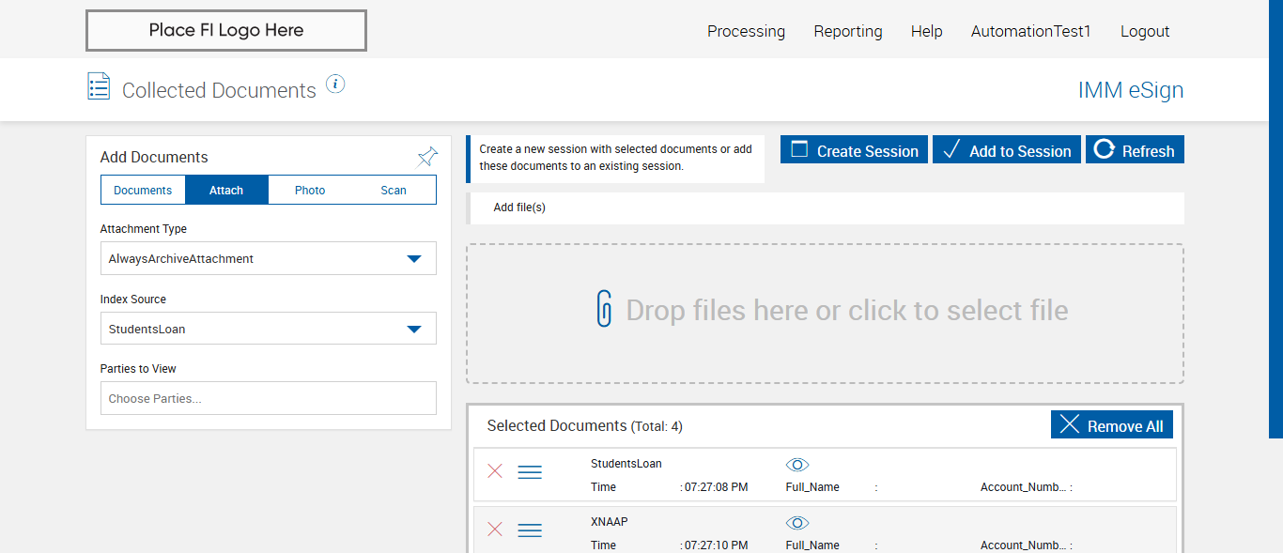Image resolution: width=1283 pixels, height=553 pixels.
Task: Expand the Index Source dropdown
Action: 268,330
